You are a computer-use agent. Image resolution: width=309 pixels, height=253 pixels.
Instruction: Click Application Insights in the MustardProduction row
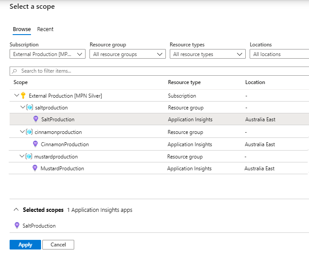click(x=189, y=169)
